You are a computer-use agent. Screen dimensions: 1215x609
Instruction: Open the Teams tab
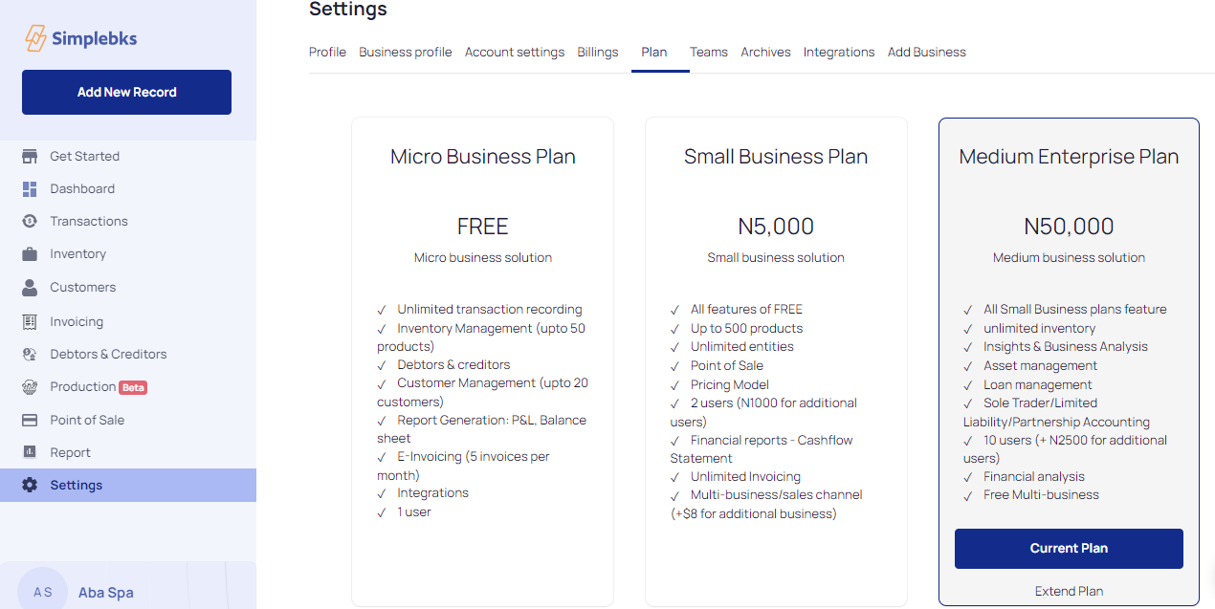tap(709, 53)
